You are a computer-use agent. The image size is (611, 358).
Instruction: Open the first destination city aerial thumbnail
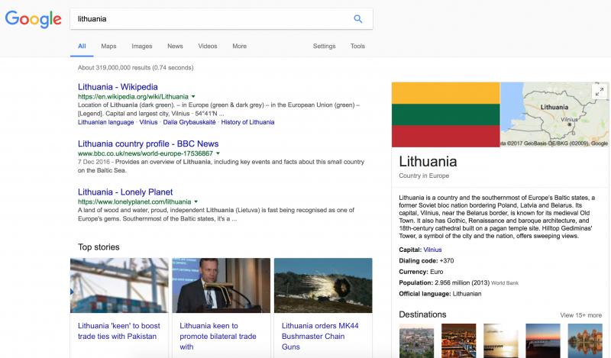point(416,340)
